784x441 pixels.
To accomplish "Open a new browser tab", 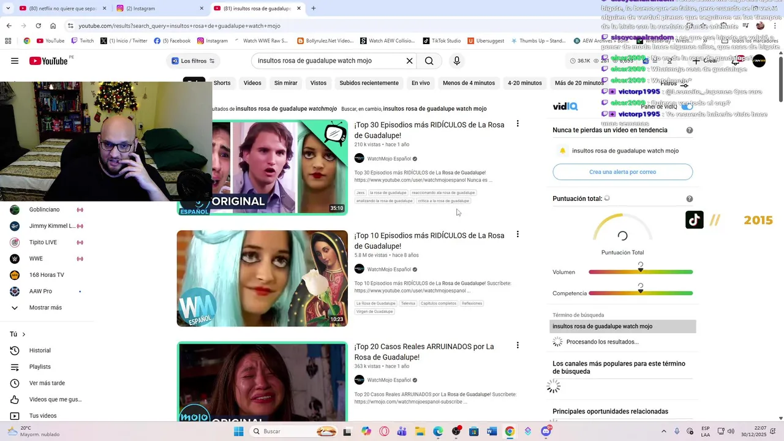I will tap(314, 9).
